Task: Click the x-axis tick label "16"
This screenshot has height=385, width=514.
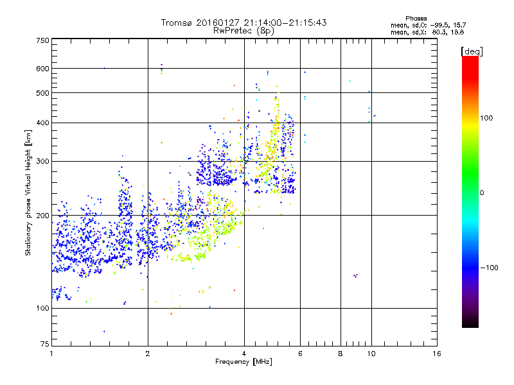Action: click(437, 354)
